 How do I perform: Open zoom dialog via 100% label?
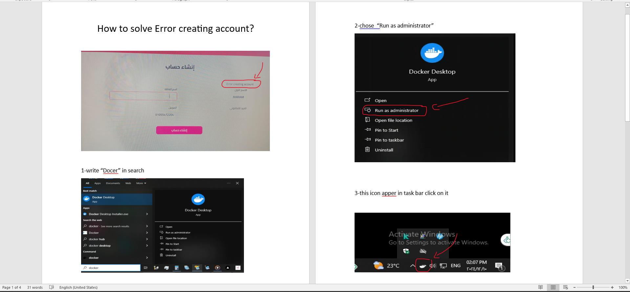[623, 287]
